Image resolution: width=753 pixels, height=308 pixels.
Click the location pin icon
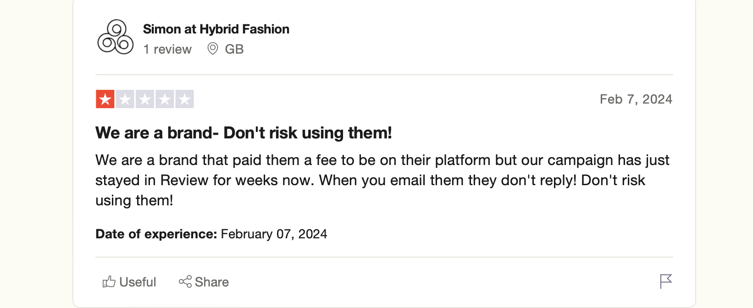pos(212,49)
